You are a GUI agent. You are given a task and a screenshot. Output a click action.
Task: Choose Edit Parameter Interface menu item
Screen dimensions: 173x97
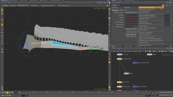(151, 7)
